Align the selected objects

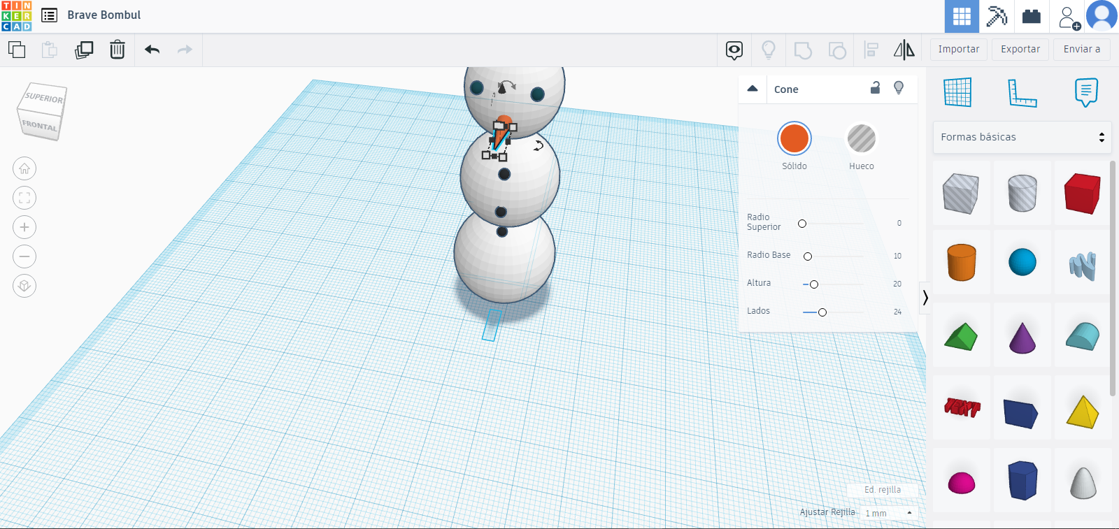(x=871, y=50)
